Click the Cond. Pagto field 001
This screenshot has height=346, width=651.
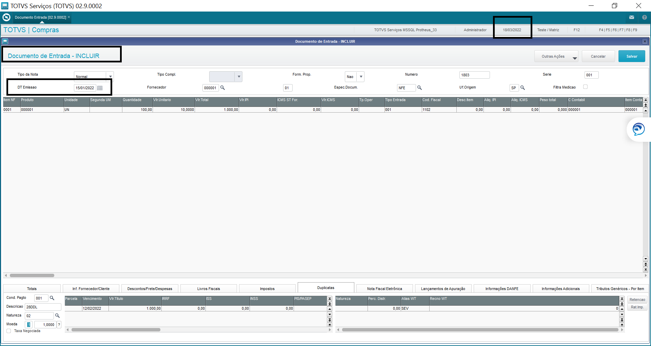point(41,298)
